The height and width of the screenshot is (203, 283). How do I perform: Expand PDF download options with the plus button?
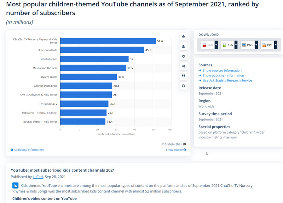click(x=216, y=45)
